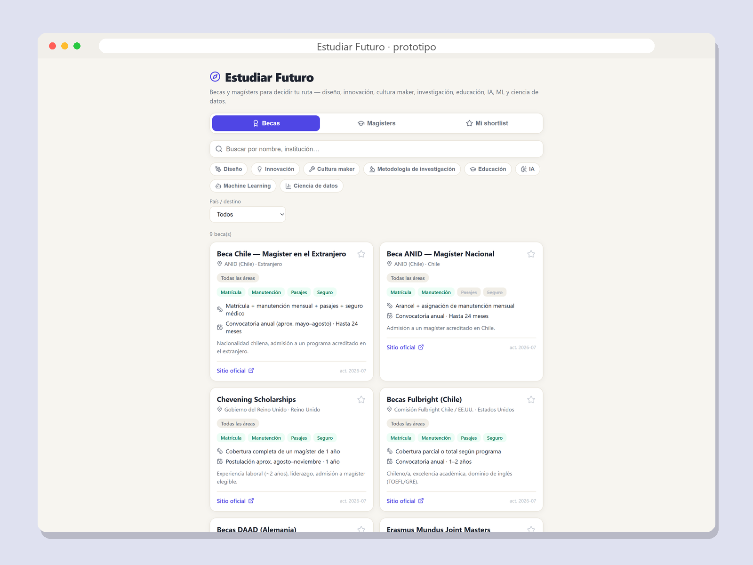753x565 pixels.
Task: Click the Estudiar Futuro · prototipo address bar
Action: 376,47
